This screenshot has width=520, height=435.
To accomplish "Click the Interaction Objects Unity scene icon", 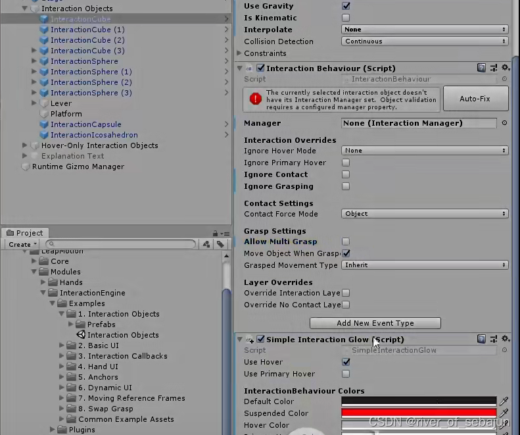I will pyautogui.click(x=81, y=335).
